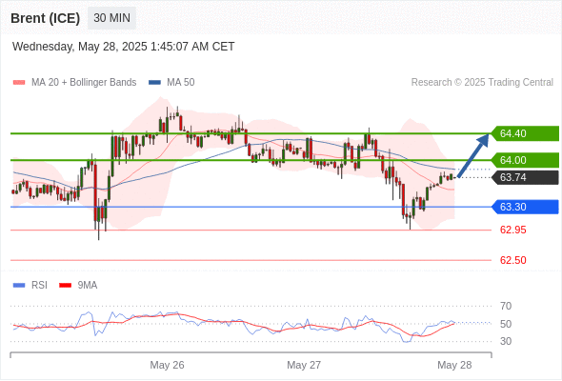The width and height of the screenshot is (562, 381).
Task: Click the 63.74 current price tag
Action: pyautogui.click(x=525, y=177)
